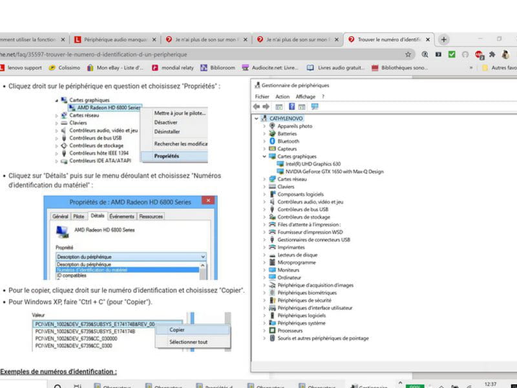Open the Livres audio gratuit bookmark
The width and height of the screenshot is (517, 388).
(336, 68)
